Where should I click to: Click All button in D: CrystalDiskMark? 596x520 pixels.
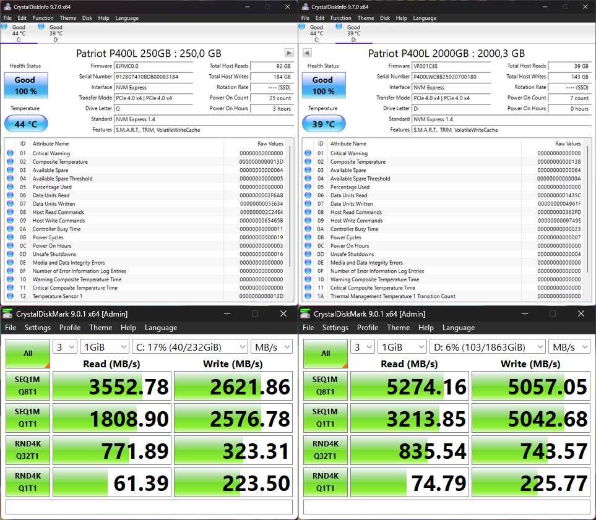tap(326, 353)
